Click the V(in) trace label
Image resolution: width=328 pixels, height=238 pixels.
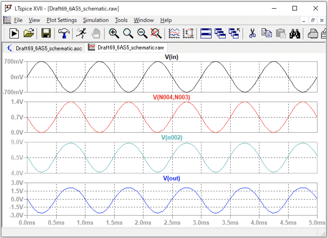tap(172, 57)
